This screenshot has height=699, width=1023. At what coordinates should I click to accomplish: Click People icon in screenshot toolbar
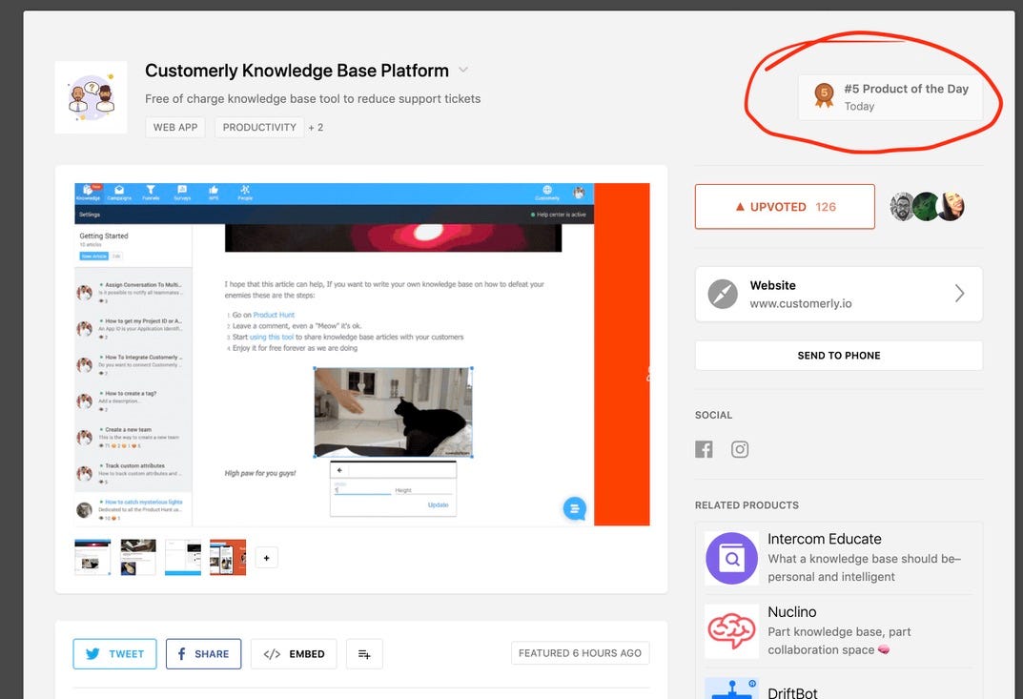245,193
